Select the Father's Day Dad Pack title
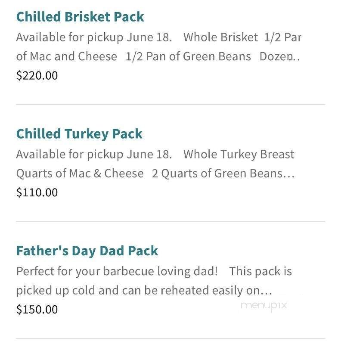341x341 pixels. point(87,251)
